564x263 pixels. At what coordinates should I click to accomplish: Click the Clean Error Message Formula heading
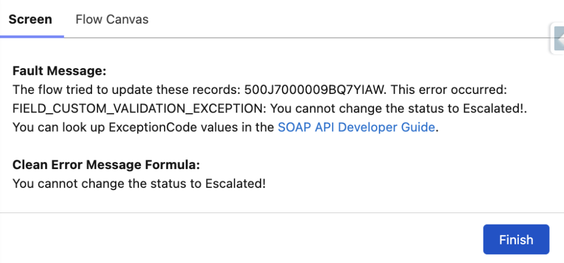click(106, 164)
